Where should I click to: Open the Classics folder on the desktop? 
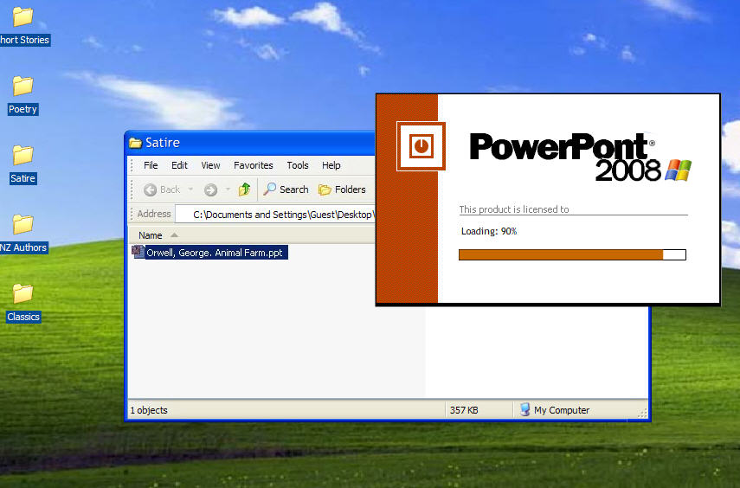click(x=23, y=294)
